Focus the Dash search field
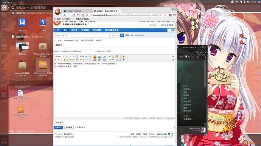 pos(62,8)
